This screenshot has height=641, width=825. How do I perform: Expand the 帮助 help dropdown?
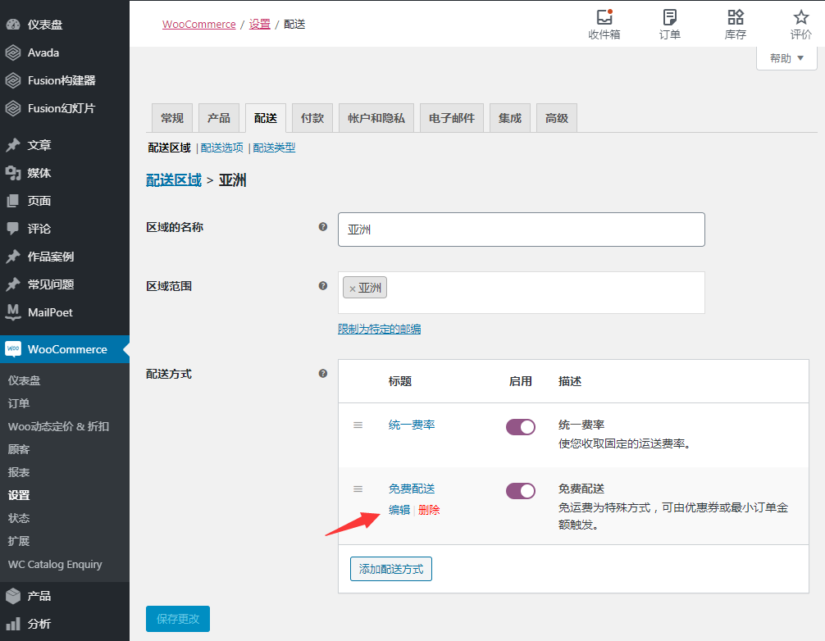[x=786, y=58]
